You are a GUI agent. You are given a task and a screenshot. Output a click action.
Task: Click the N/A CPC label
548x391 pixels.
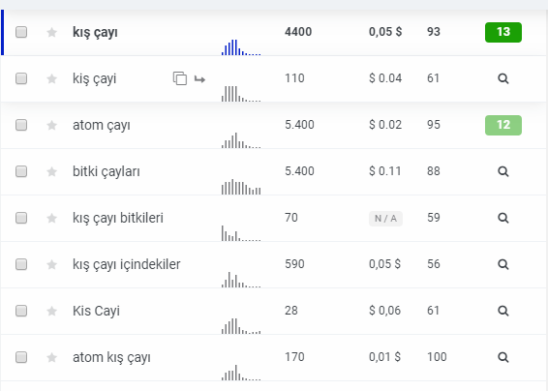[x=385, y=219]
